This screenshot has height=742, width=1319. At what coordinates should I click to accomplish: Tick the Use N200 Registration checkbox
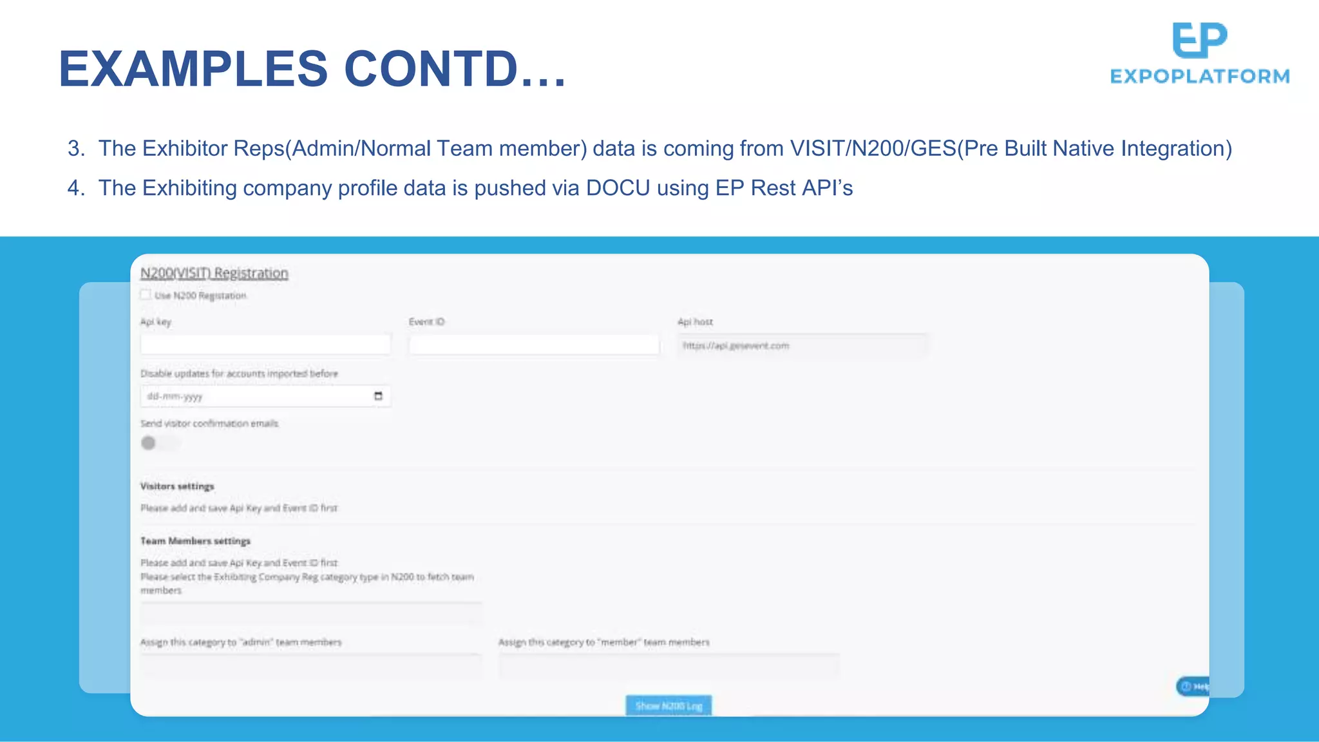coord(146,295)
